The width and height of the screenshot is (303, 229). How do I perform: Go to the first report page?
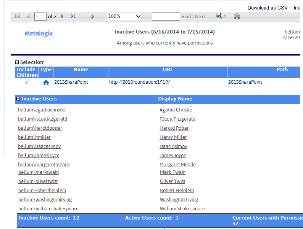pos(18,16)
